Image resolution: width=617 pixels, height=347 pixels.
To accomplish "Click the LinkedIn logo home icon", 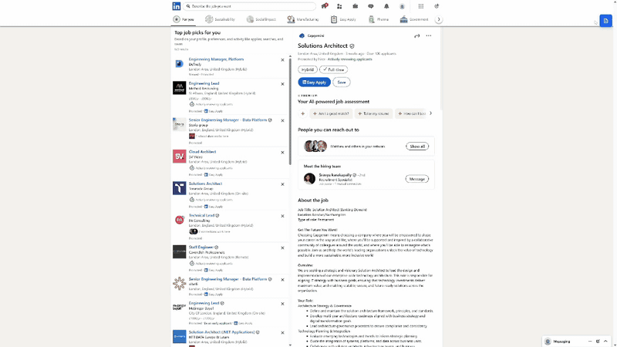I will coord(177,6).
